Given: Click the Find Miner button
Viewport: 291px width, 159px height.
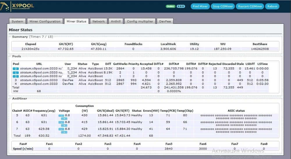Looking at the screenshot, I should tap(200, 6).
